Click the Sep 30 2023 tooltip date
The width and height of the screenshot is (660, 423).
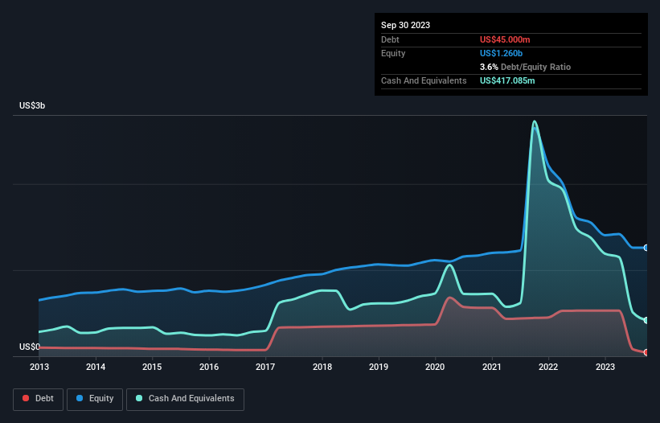coord(405,25)
